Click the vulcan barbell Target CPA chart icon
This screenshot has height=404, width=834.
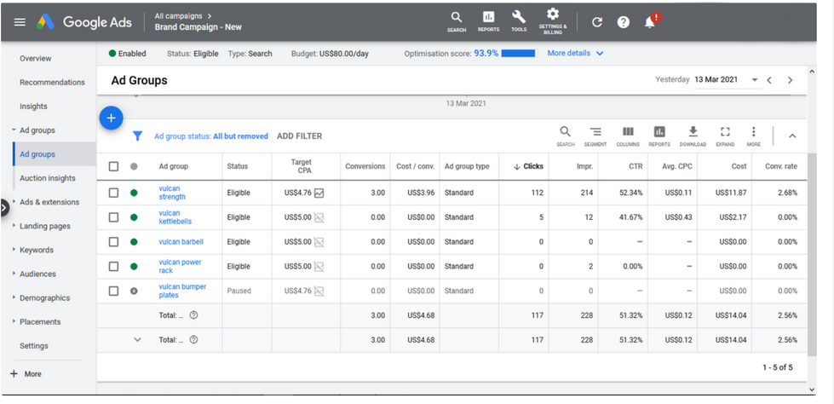319,242
